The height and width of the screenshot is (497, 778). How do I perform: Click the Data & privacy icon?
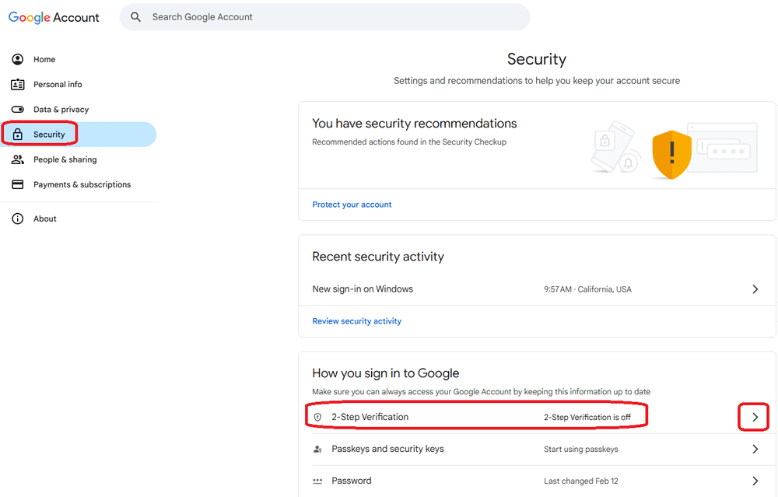pos(17,110)
